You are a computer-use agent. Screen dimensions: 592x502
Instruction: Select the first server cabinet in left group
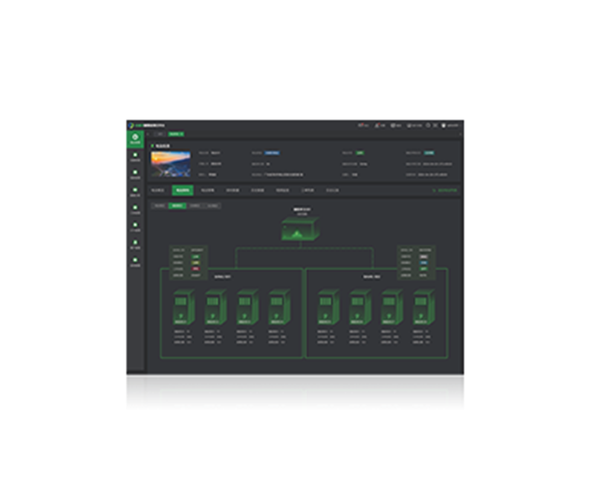[x=183, y=307]
